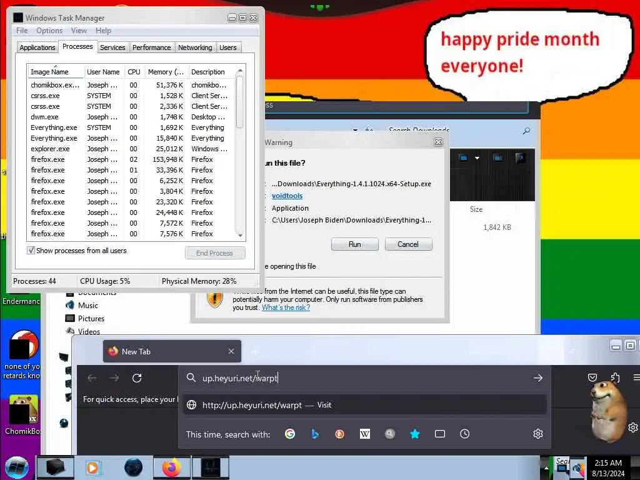
Task: Switch to Networking tab
Action: (195, 47)
